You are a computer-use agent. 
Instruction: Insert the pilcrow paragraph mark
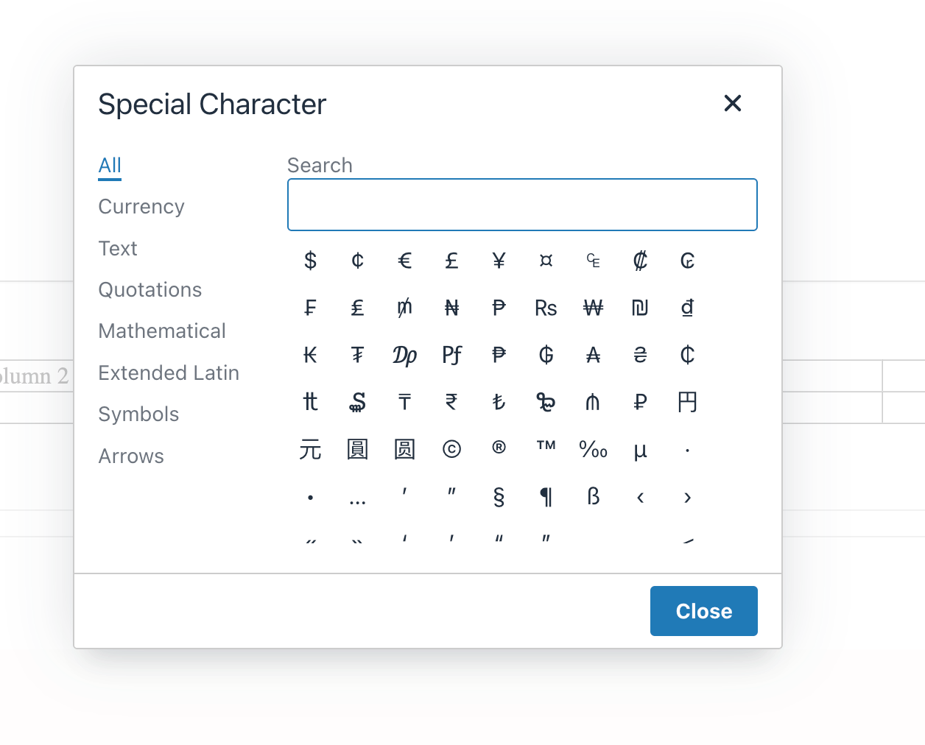coord(546,498)
